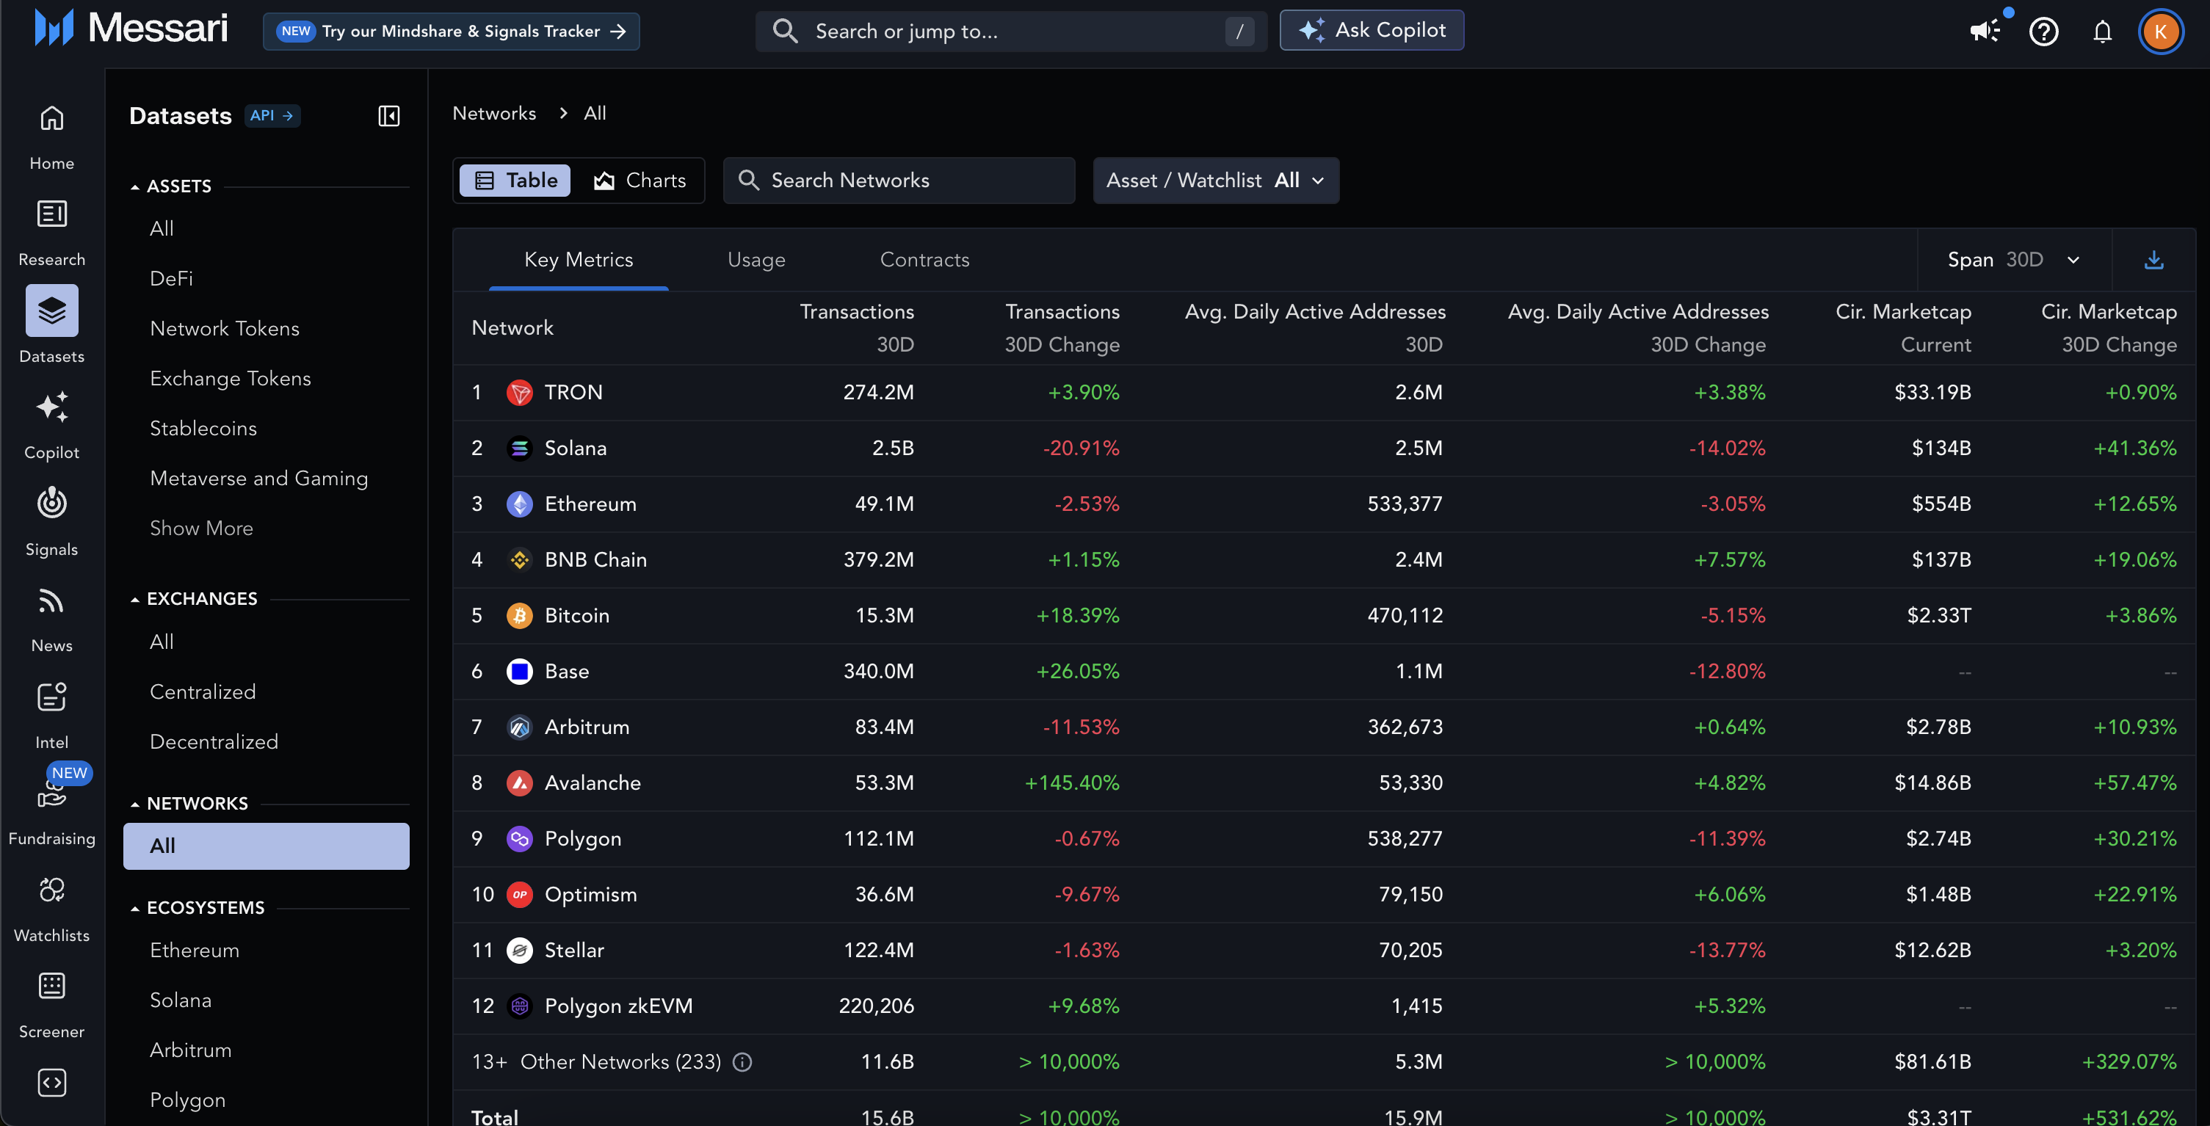Open the Copilot sparkle icon in sidebar
2210x1126 pixels.
(x=51, y=407)
